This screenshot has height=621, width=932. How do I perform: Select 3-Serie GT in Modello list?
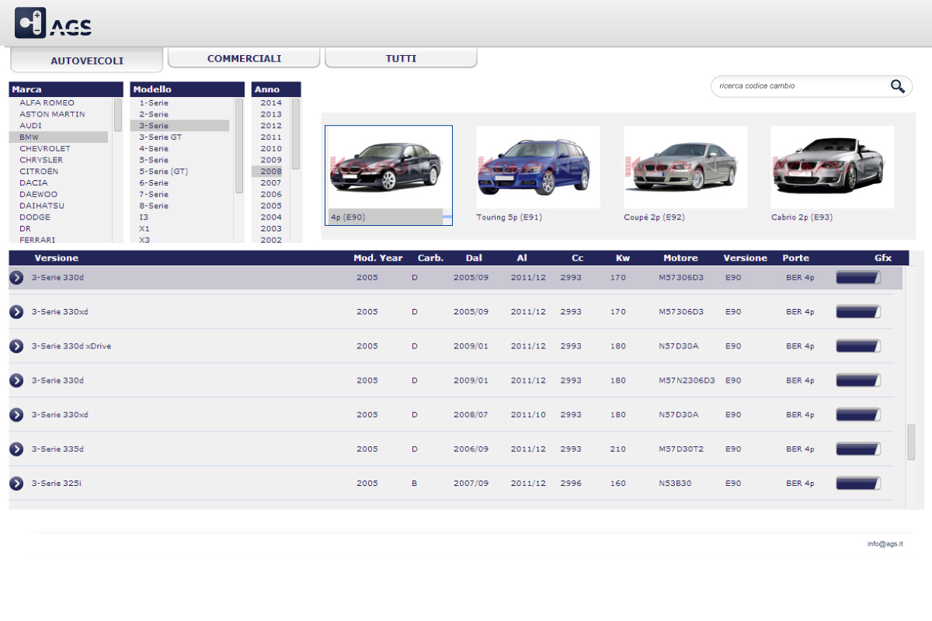point(160,137)
